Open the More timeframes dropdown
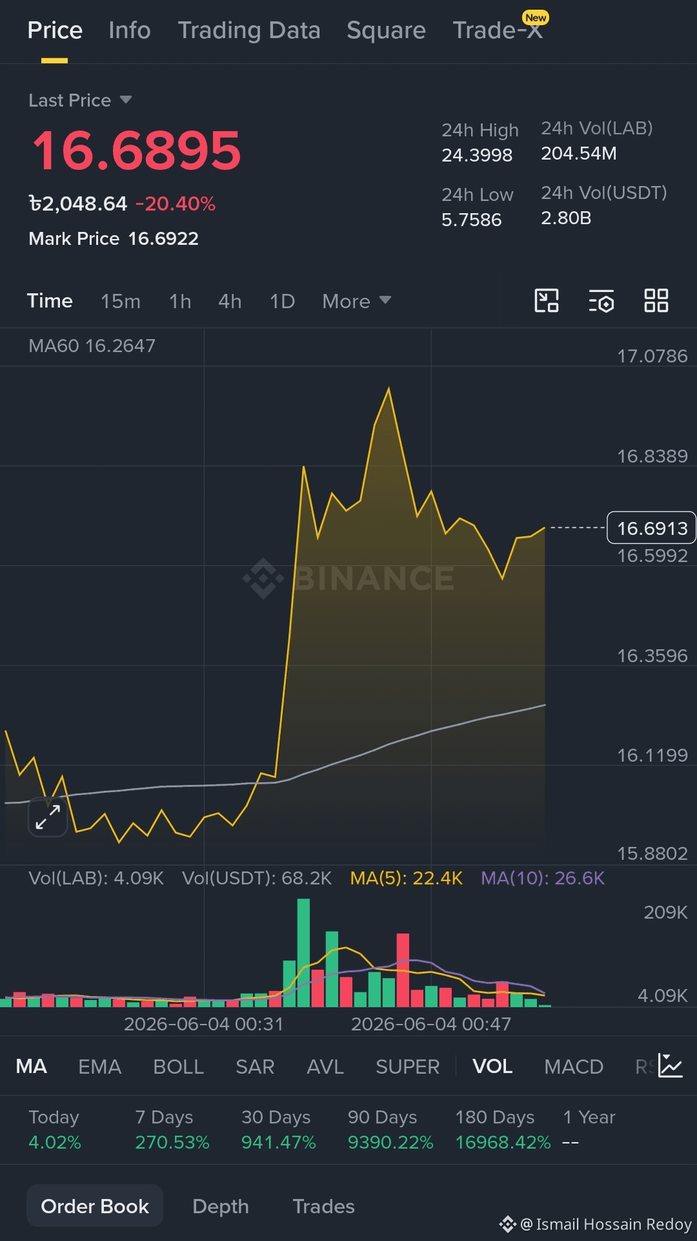The width and height of the screenshot is (697, 1241). pos(357,301)
